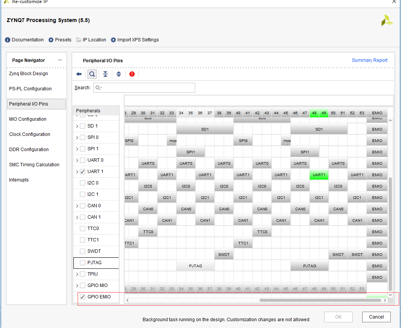Image resolution: width=401 pixels, height=328 pixels.
Task: Expand the UART 1 tree node
Action: pos(77,172)
